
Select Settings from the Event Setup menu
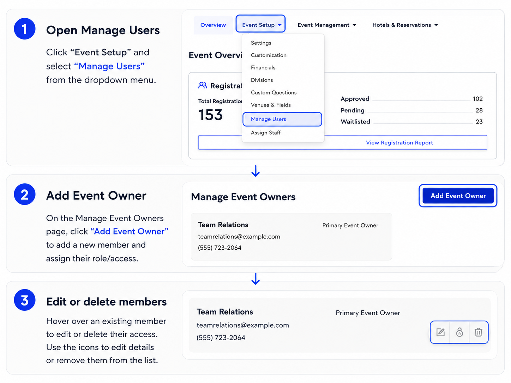point(261,43)
